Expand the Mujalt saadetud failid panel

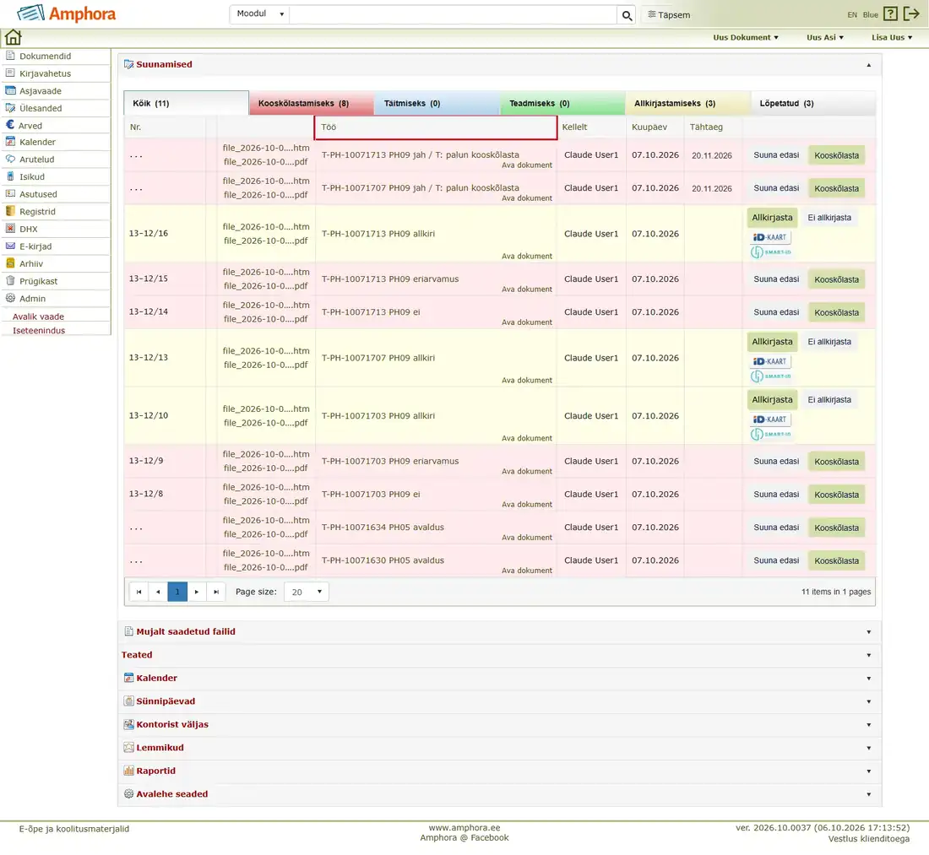pyautogui.click(x=868, y=632)
